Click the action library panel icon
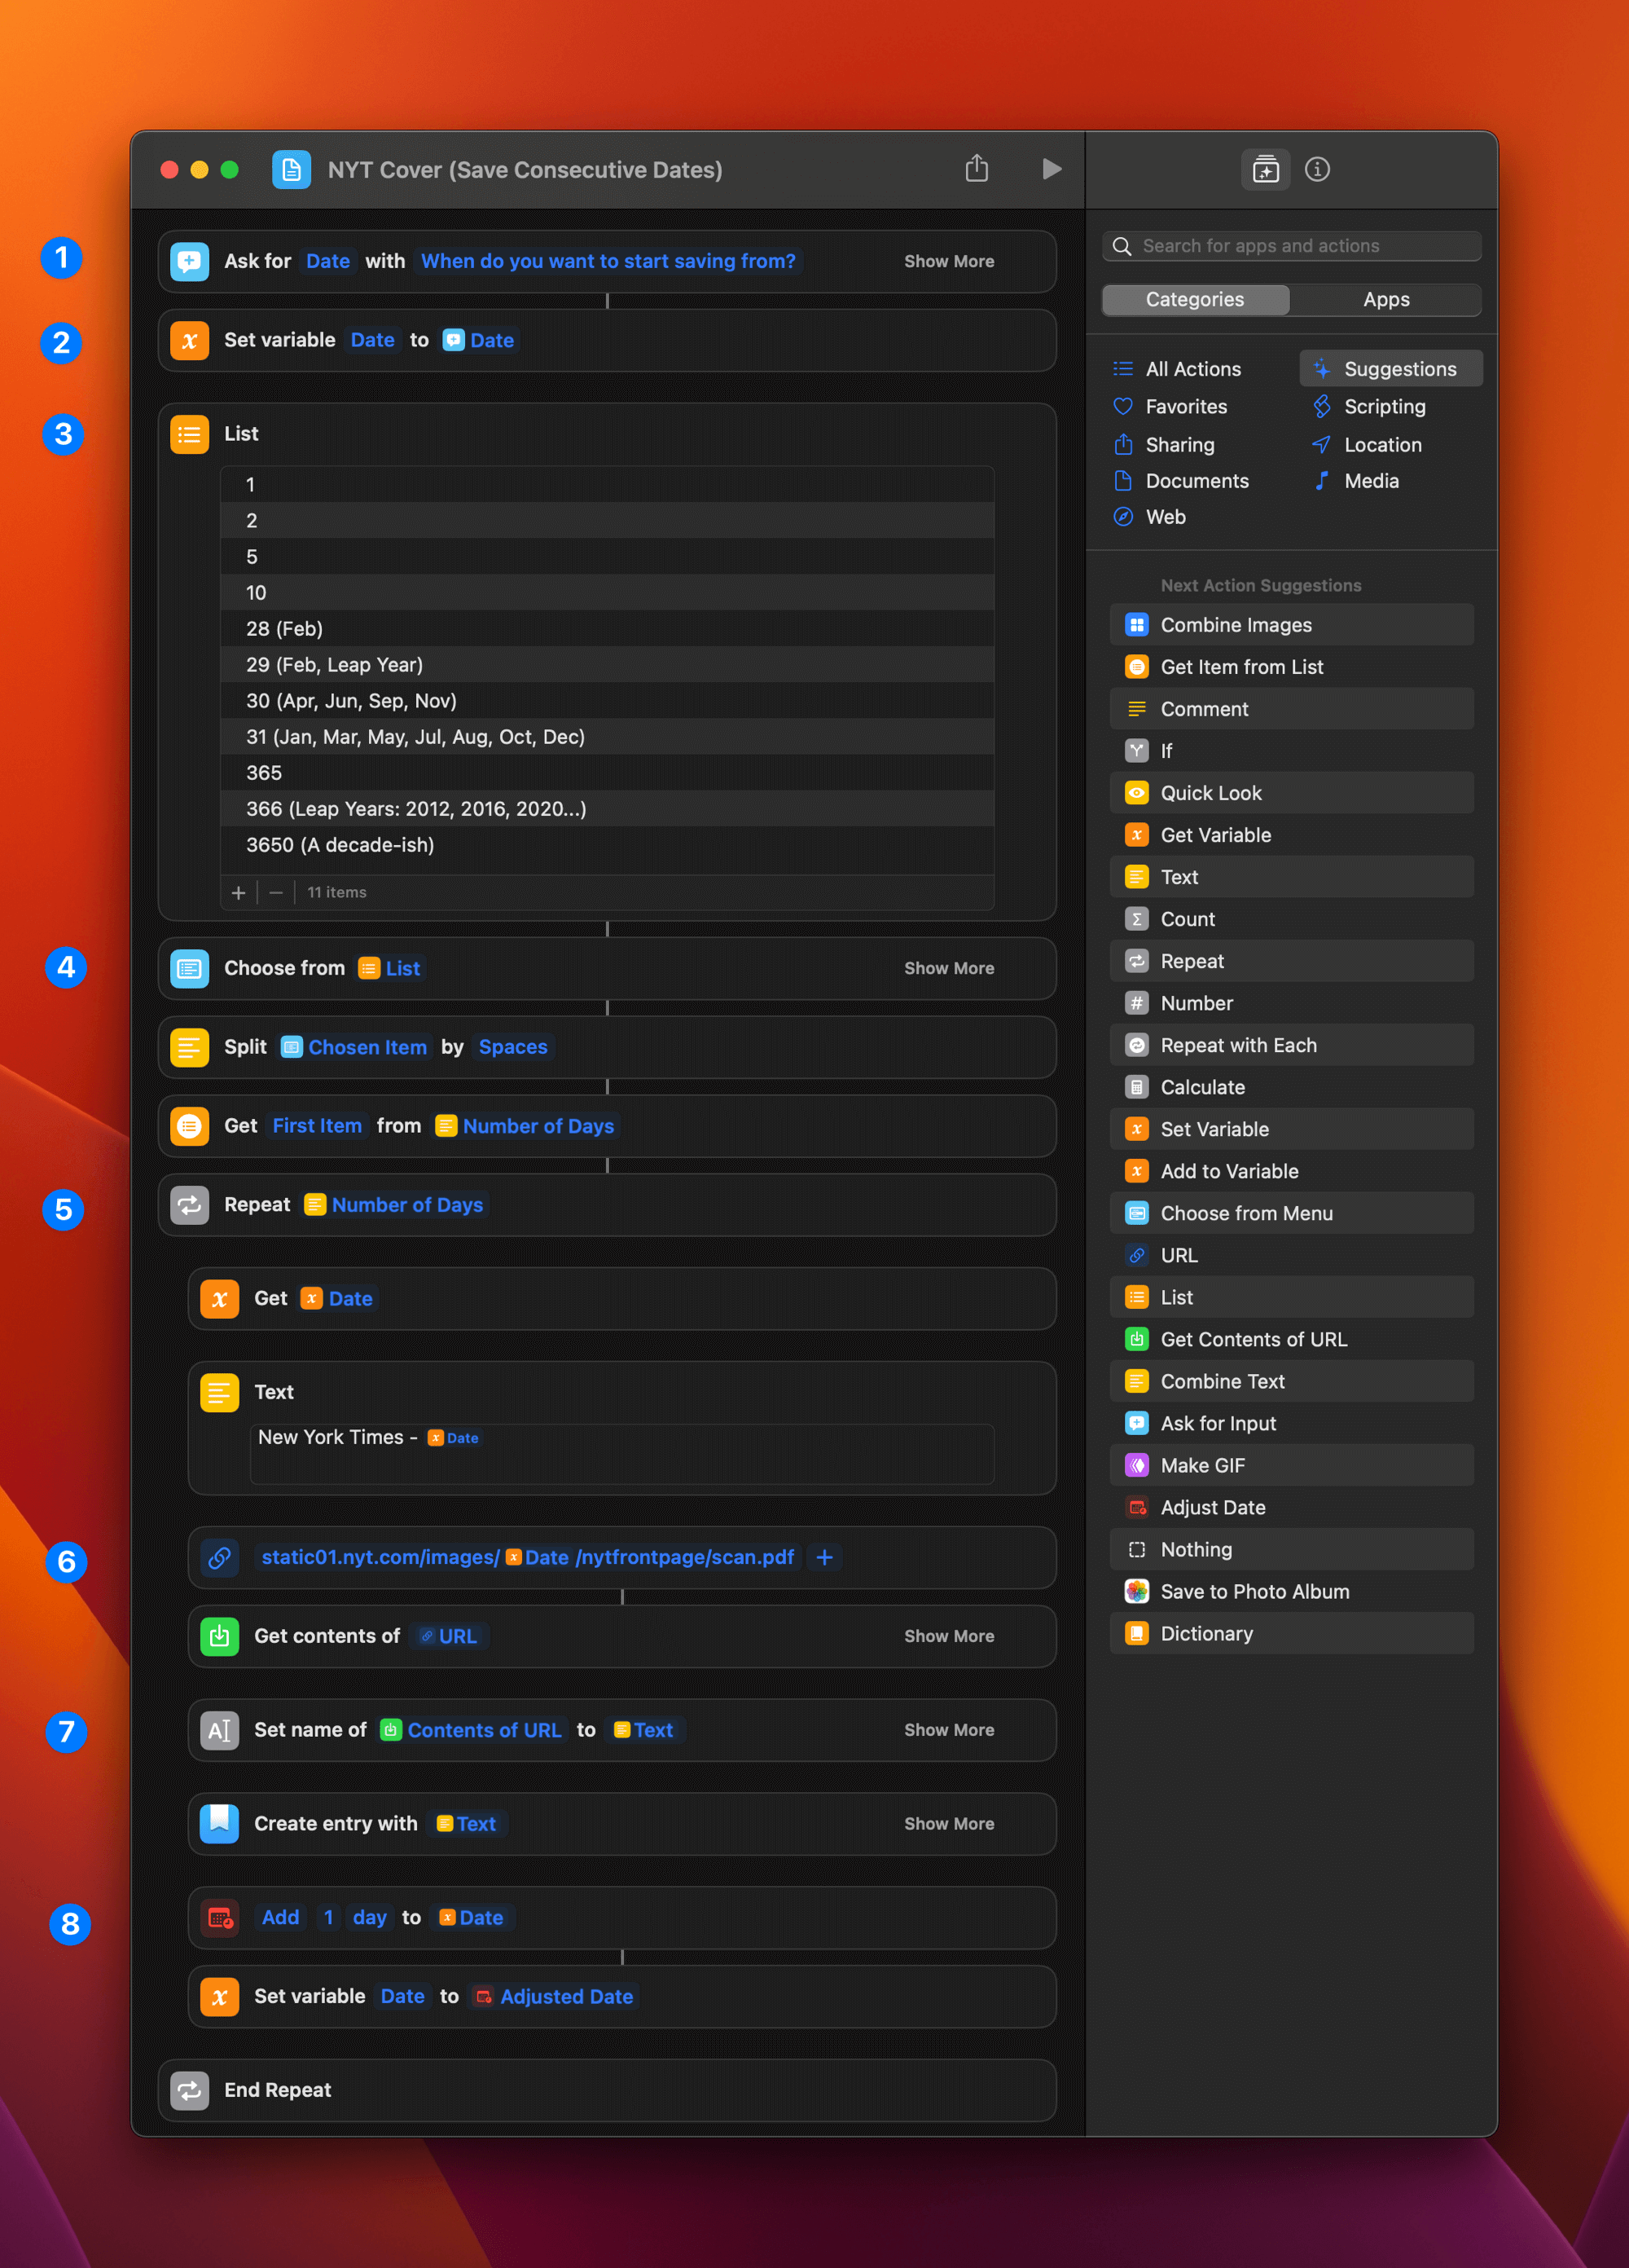Image resolution: width=1629 pixels, height=2268 pixels. 1265,170
